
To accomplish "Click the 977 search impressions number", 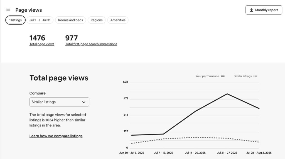I will (72, 38).
